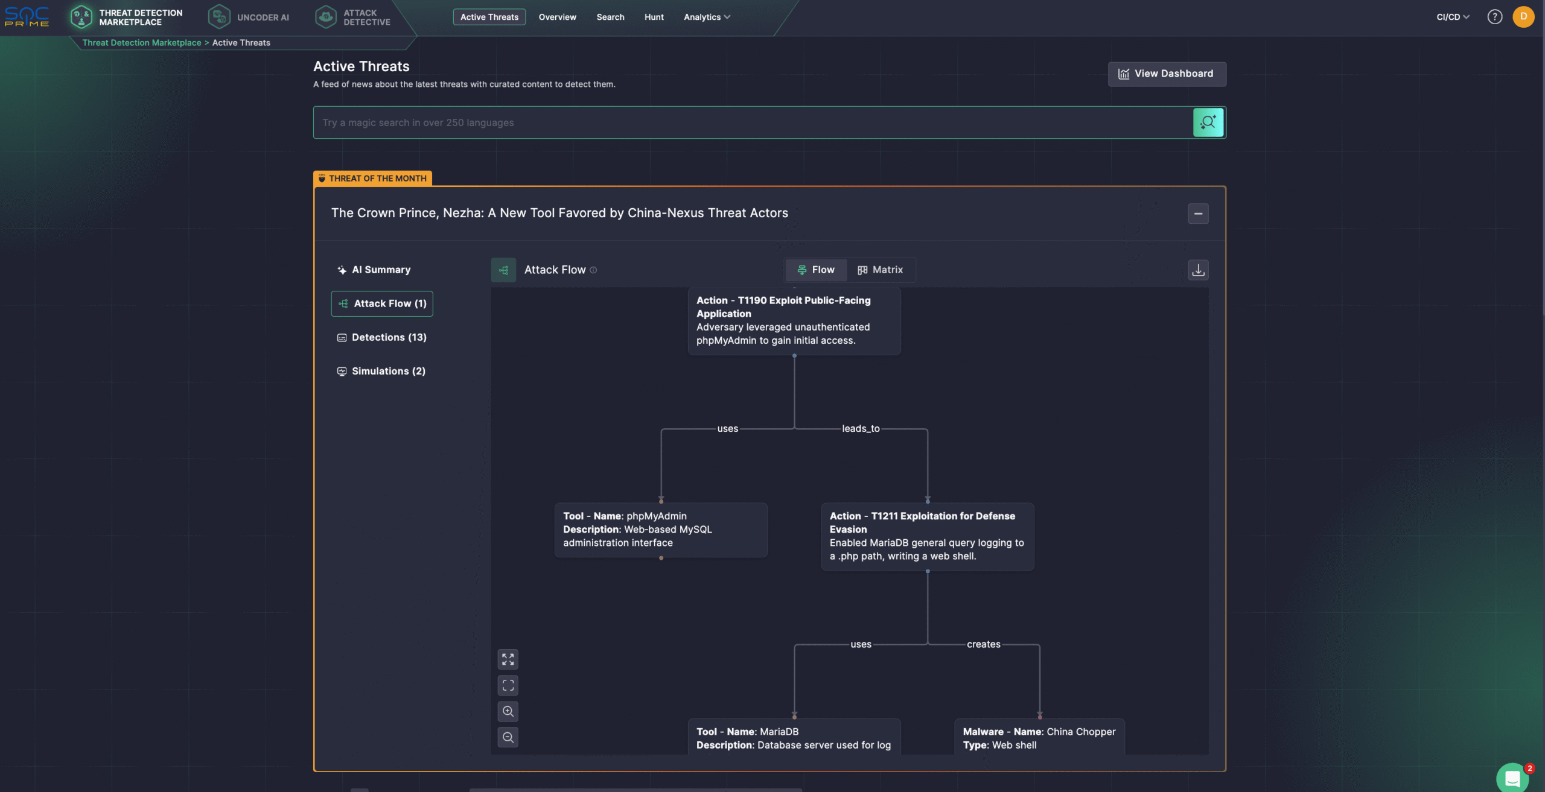Download the attack flow diagram
The image size is (1545, 792).
[x=1198, y=270]
